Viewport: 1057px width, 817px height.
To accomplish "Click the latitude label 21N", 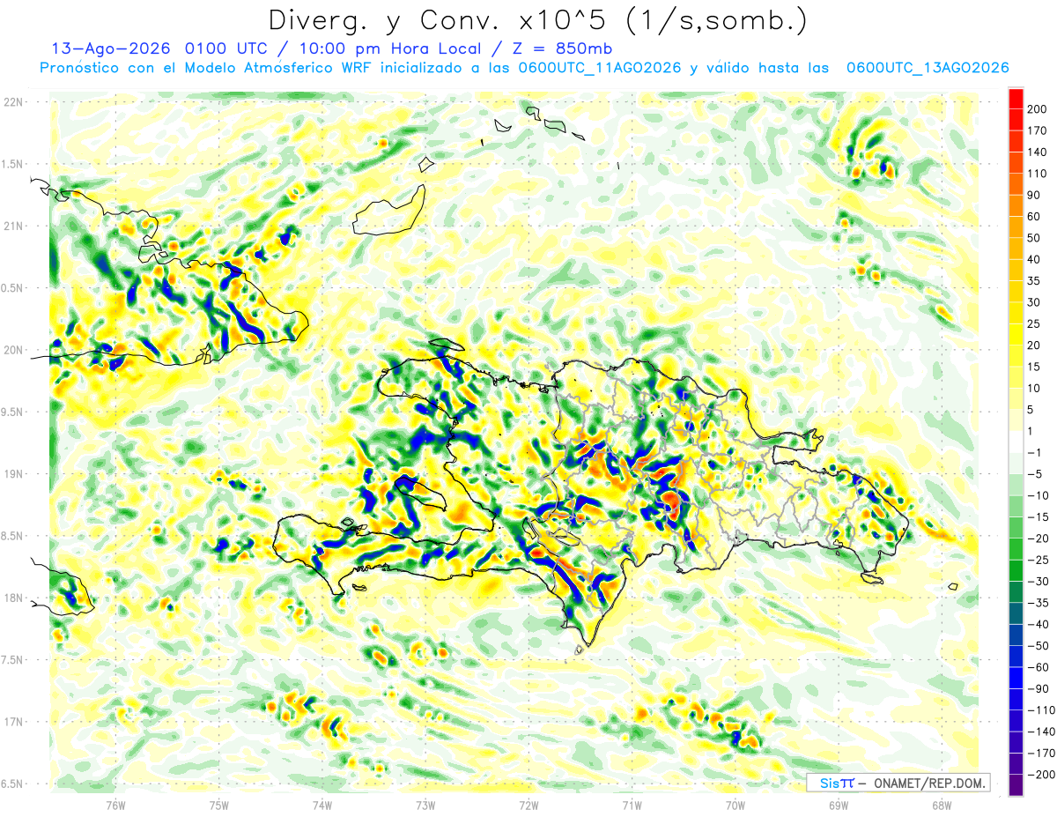I will click(12, 226).
